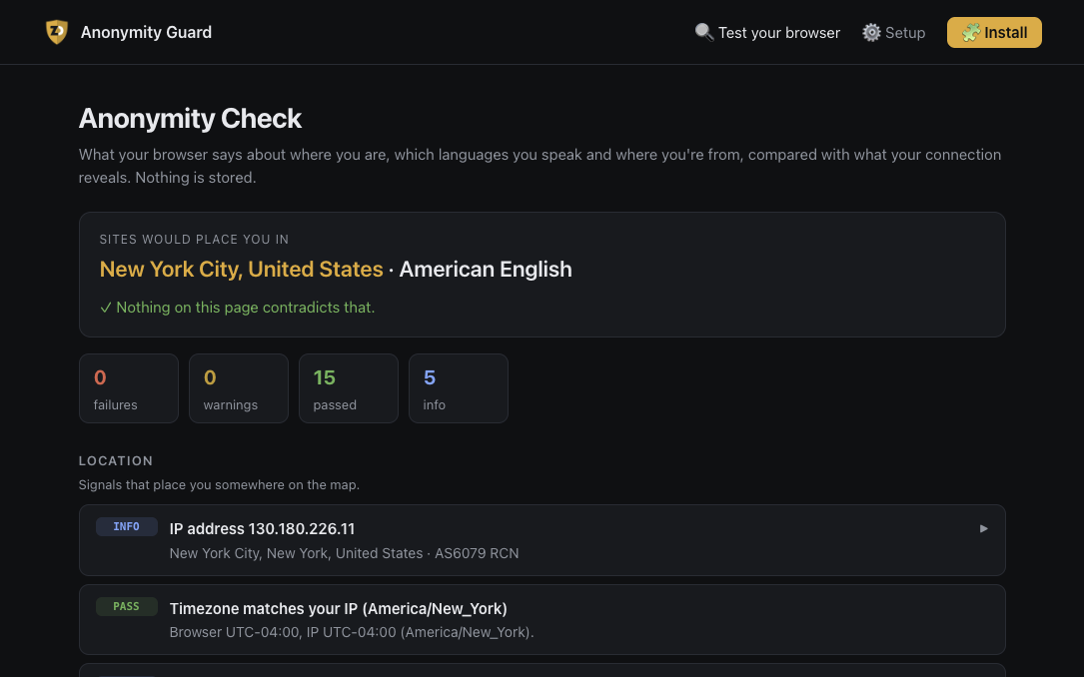1084x677 pixels.
Task: Click the PASS badge on Timezone row
Action: (x=127, y=606)
